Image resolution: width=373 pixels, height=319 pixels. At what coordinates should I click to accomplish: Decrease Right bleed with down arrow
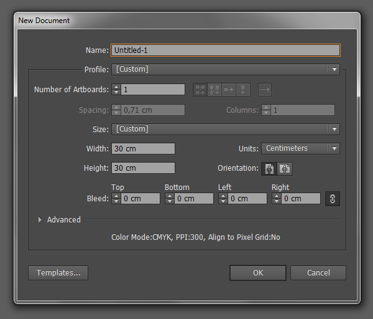click(277, 201)
